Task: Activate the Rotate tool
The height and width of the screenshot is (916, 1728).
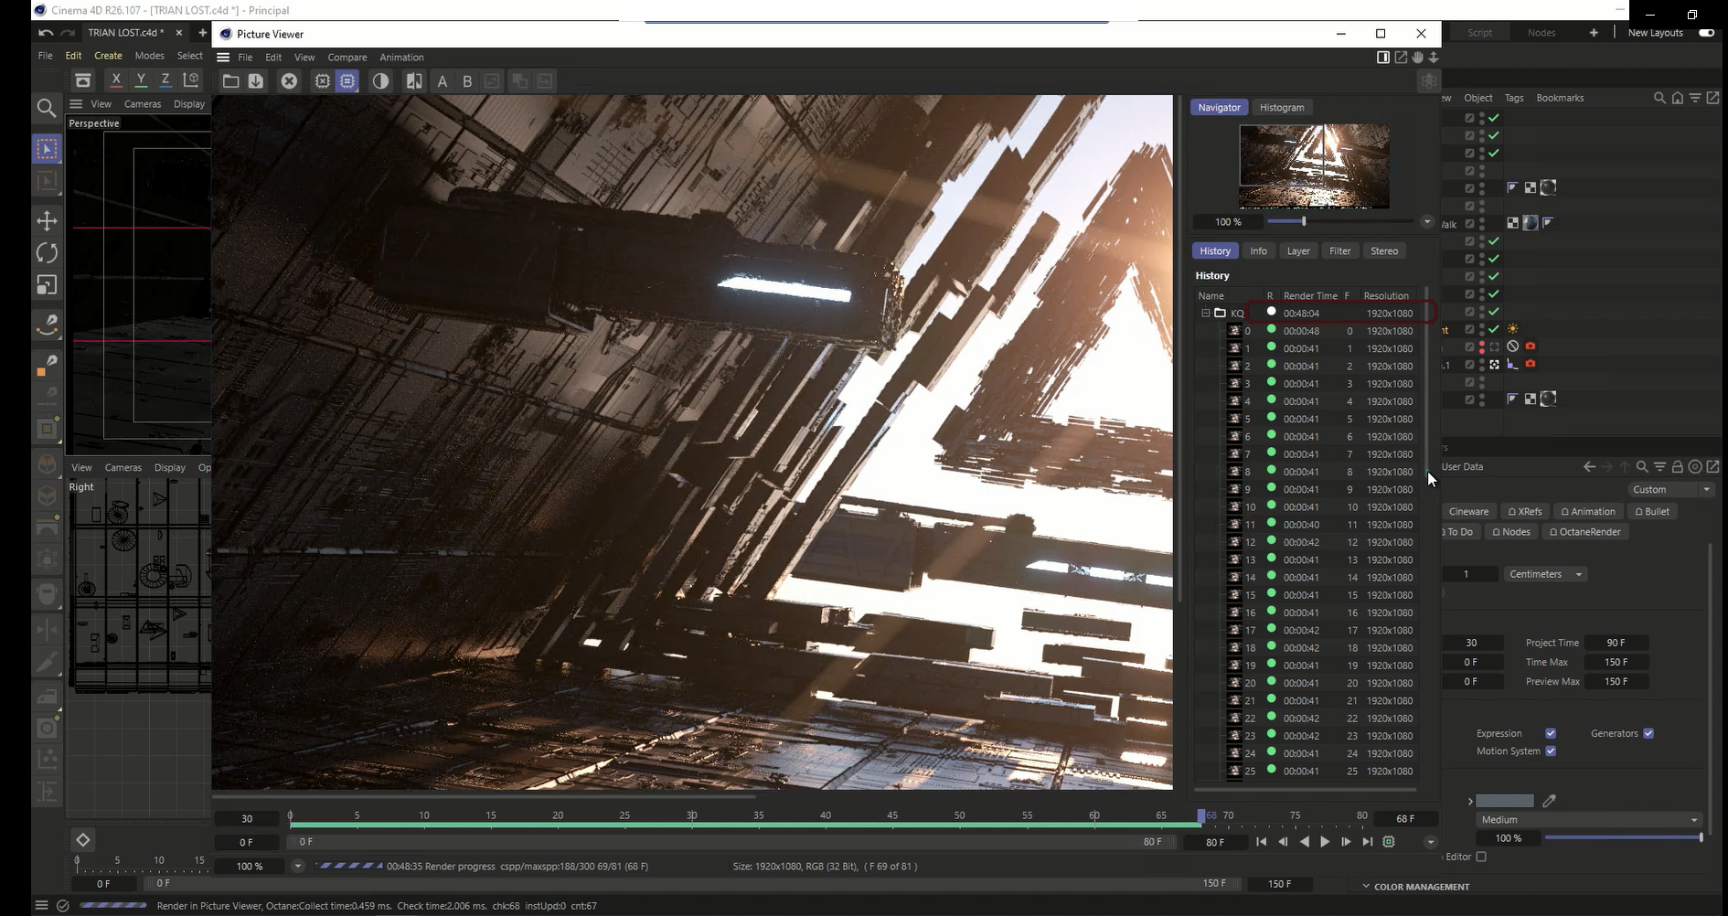Action: pos(47,252)
